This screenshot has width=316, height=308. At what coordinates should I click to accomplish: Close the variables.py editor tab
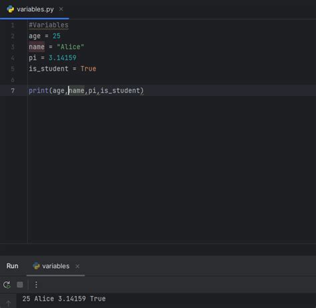tap(61, 9)
